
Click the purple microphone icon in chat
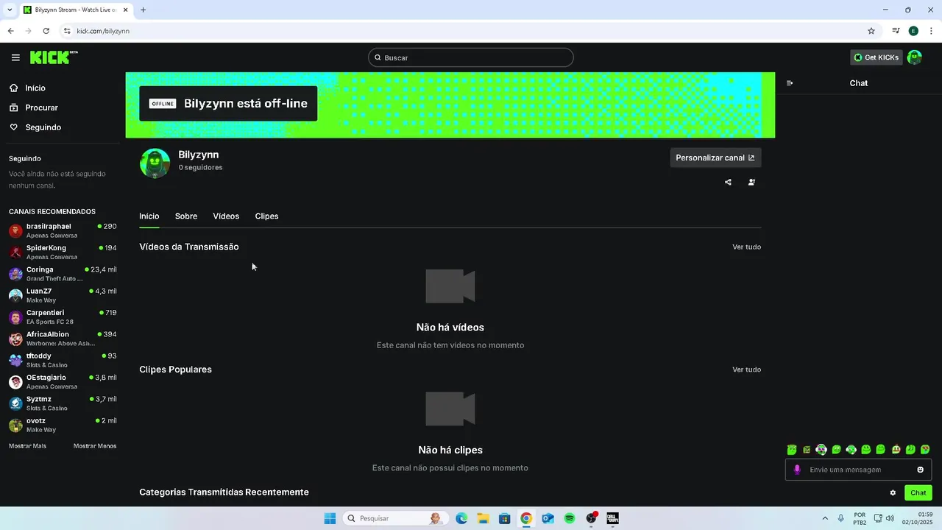(797, 470)
